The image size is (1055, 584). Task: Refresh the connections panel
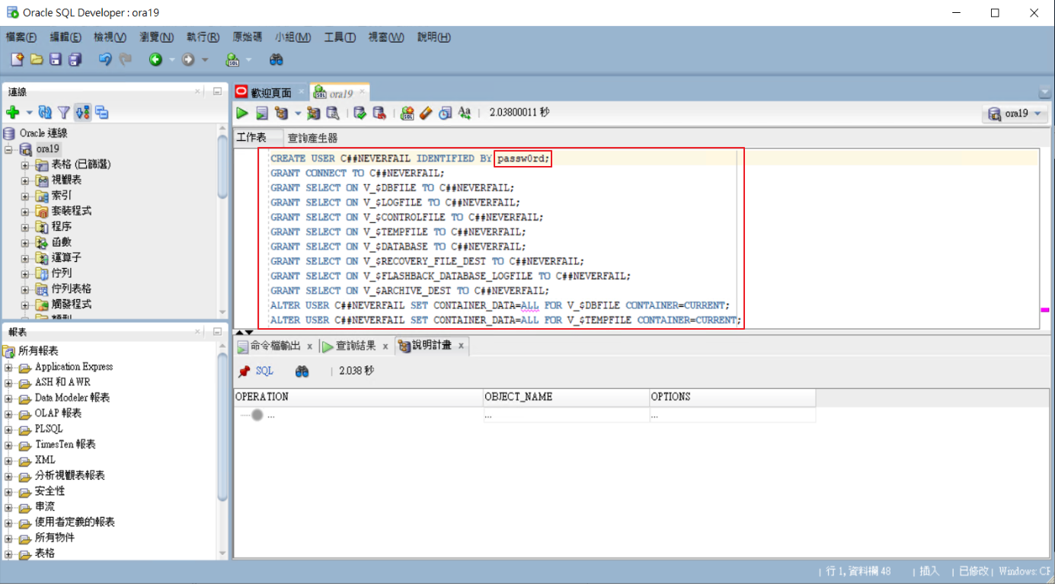pyautogui.click(x=45, y=113)
